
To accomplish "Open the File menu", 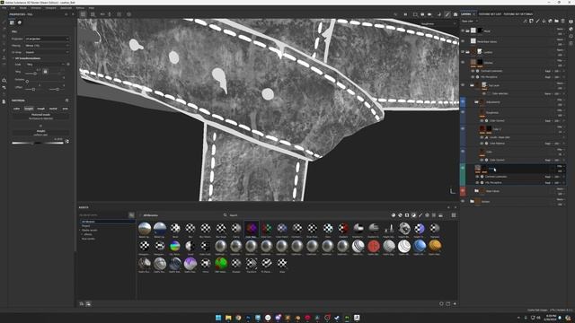I will (4, 8).
